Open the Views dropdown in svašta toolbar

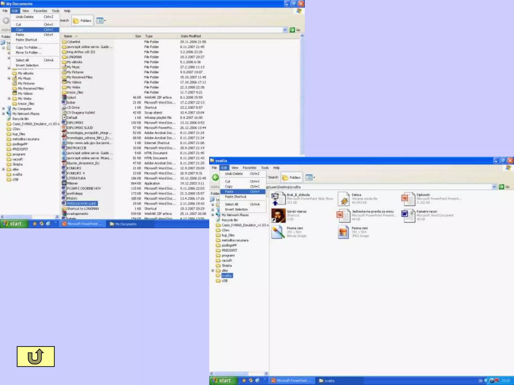310,178
